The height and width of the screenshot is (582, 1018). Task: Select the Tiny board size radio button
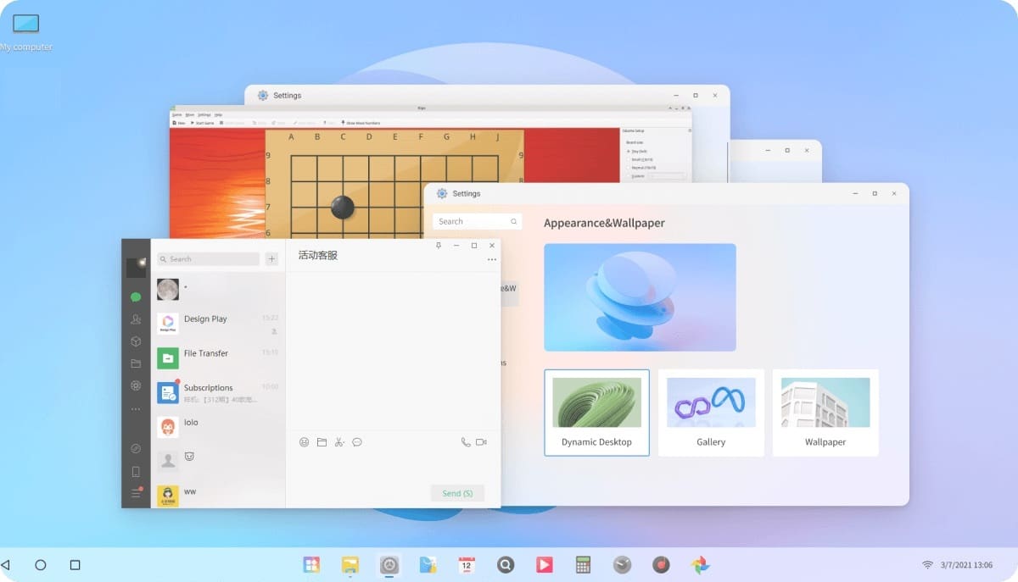pos(629,151)
